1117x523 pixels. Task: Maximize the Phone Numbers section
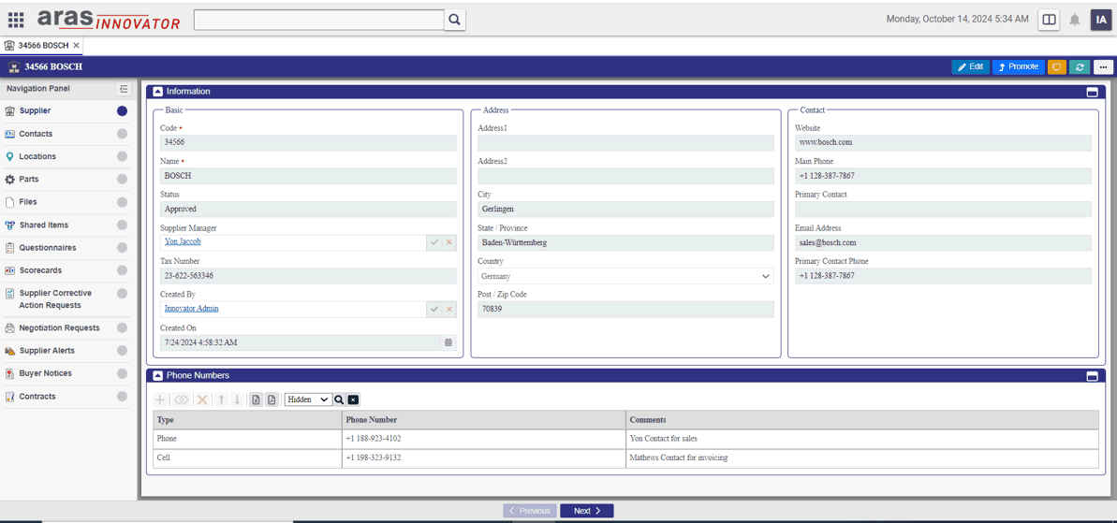[1092, 376]
